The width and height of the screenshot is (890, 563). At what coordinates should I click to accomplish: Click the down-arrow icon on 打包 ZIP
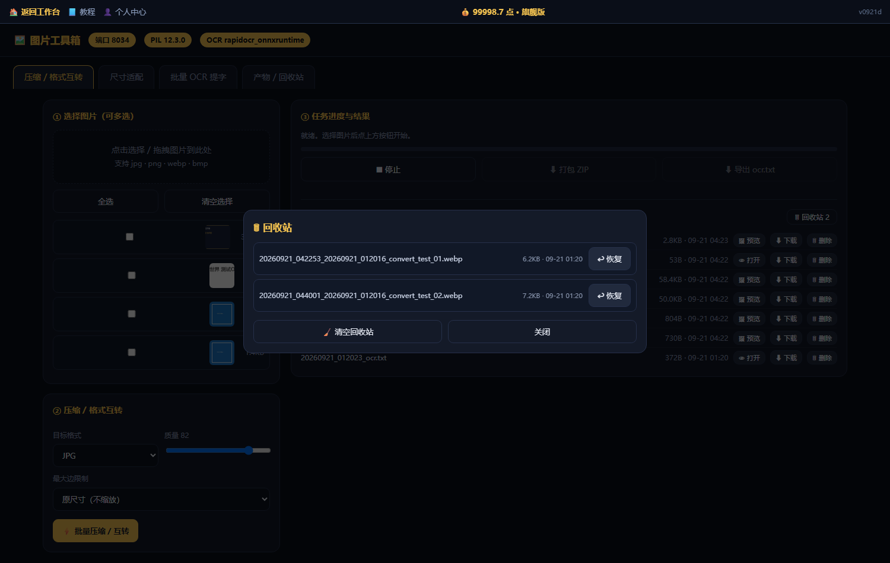(554, 169)
